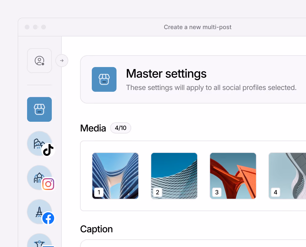Open the Facebook social profile
This screenshot has width=306, height=247.
pyautogui.click(x=40, y=212)
